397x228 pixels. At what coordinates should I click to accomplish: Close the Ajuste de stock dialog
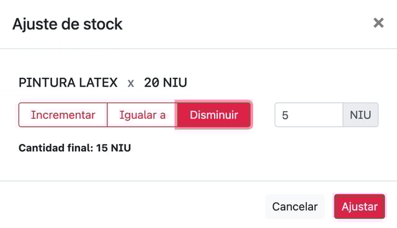point(378,23)
